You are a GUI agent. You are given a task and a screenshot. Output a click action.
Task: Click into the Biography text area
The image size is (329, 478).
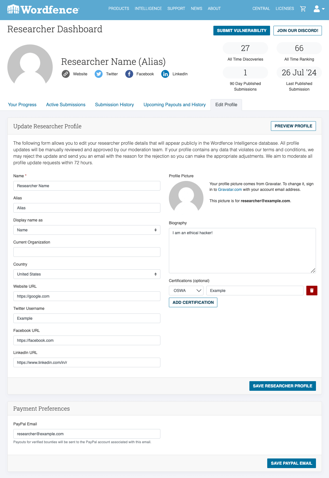tap(242, 251)
